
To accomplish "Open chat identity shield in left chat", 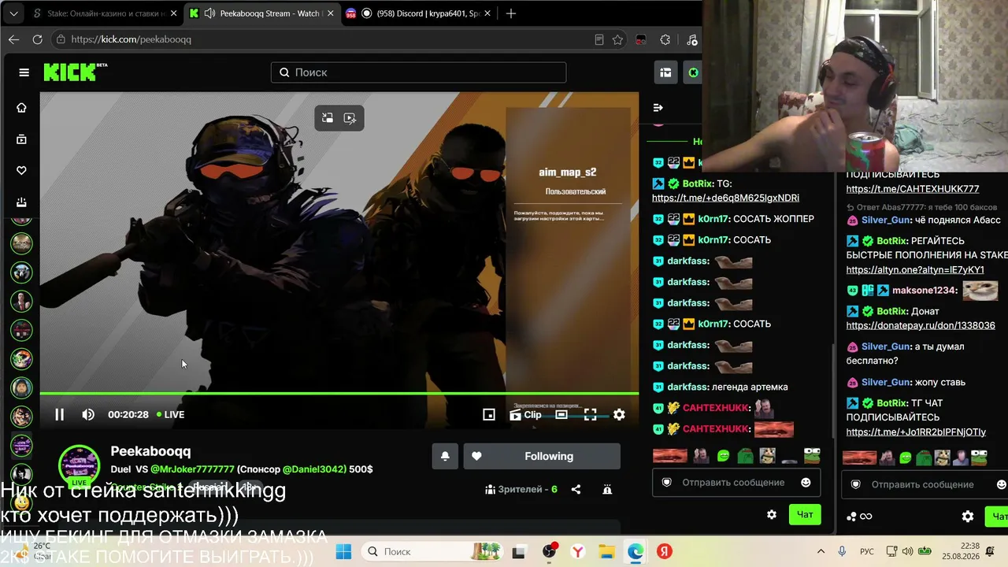I will click(667, 482).
